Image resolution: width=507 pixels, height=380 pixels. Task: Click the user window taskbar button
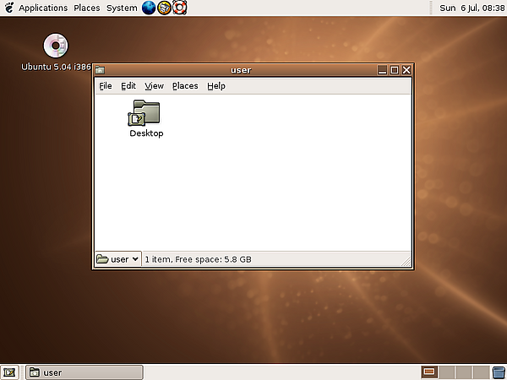[x=84, y=372]
